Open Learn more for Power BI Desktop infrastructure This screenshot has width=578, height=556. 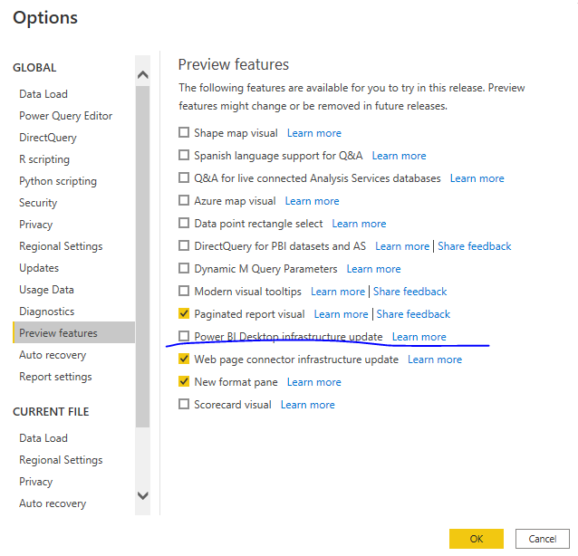tap(419, 337)
